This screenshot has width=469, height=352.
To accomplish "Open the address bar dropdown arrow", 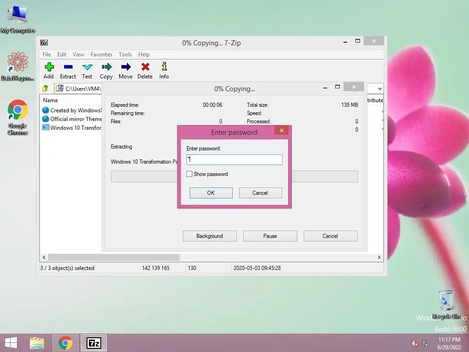I will pos(380,89).
